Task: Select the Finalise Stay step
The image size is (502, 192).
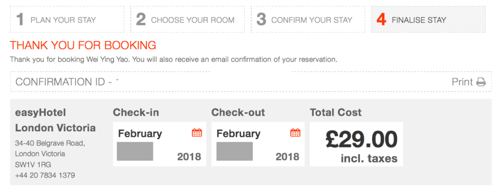Action: pyautogui.click(x=428, y=20)
